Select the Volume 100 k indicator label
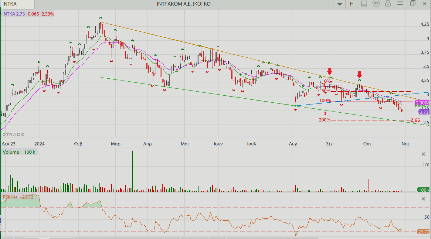Viewport: 431px width, 239px height. [x=19, y=152]
